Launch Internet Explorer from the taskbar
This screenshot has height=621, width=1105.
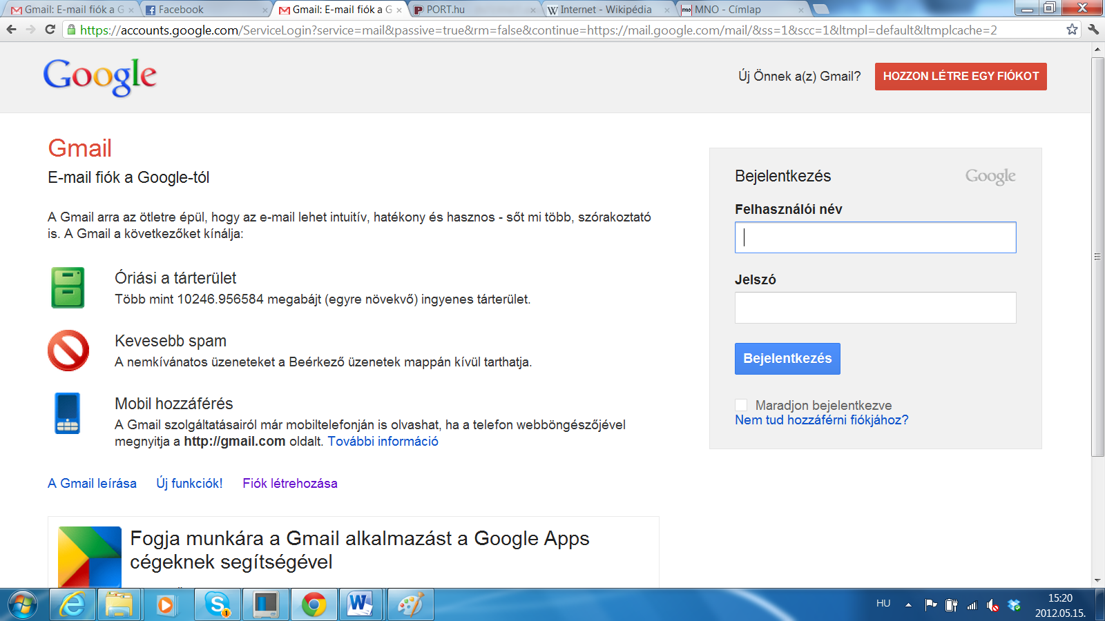72,605
